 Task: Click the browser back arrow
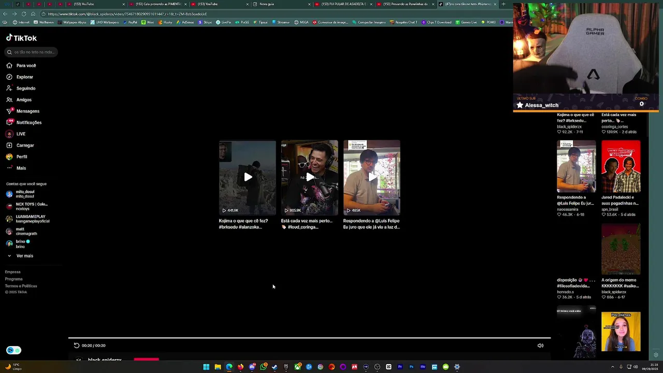(6, 14)
